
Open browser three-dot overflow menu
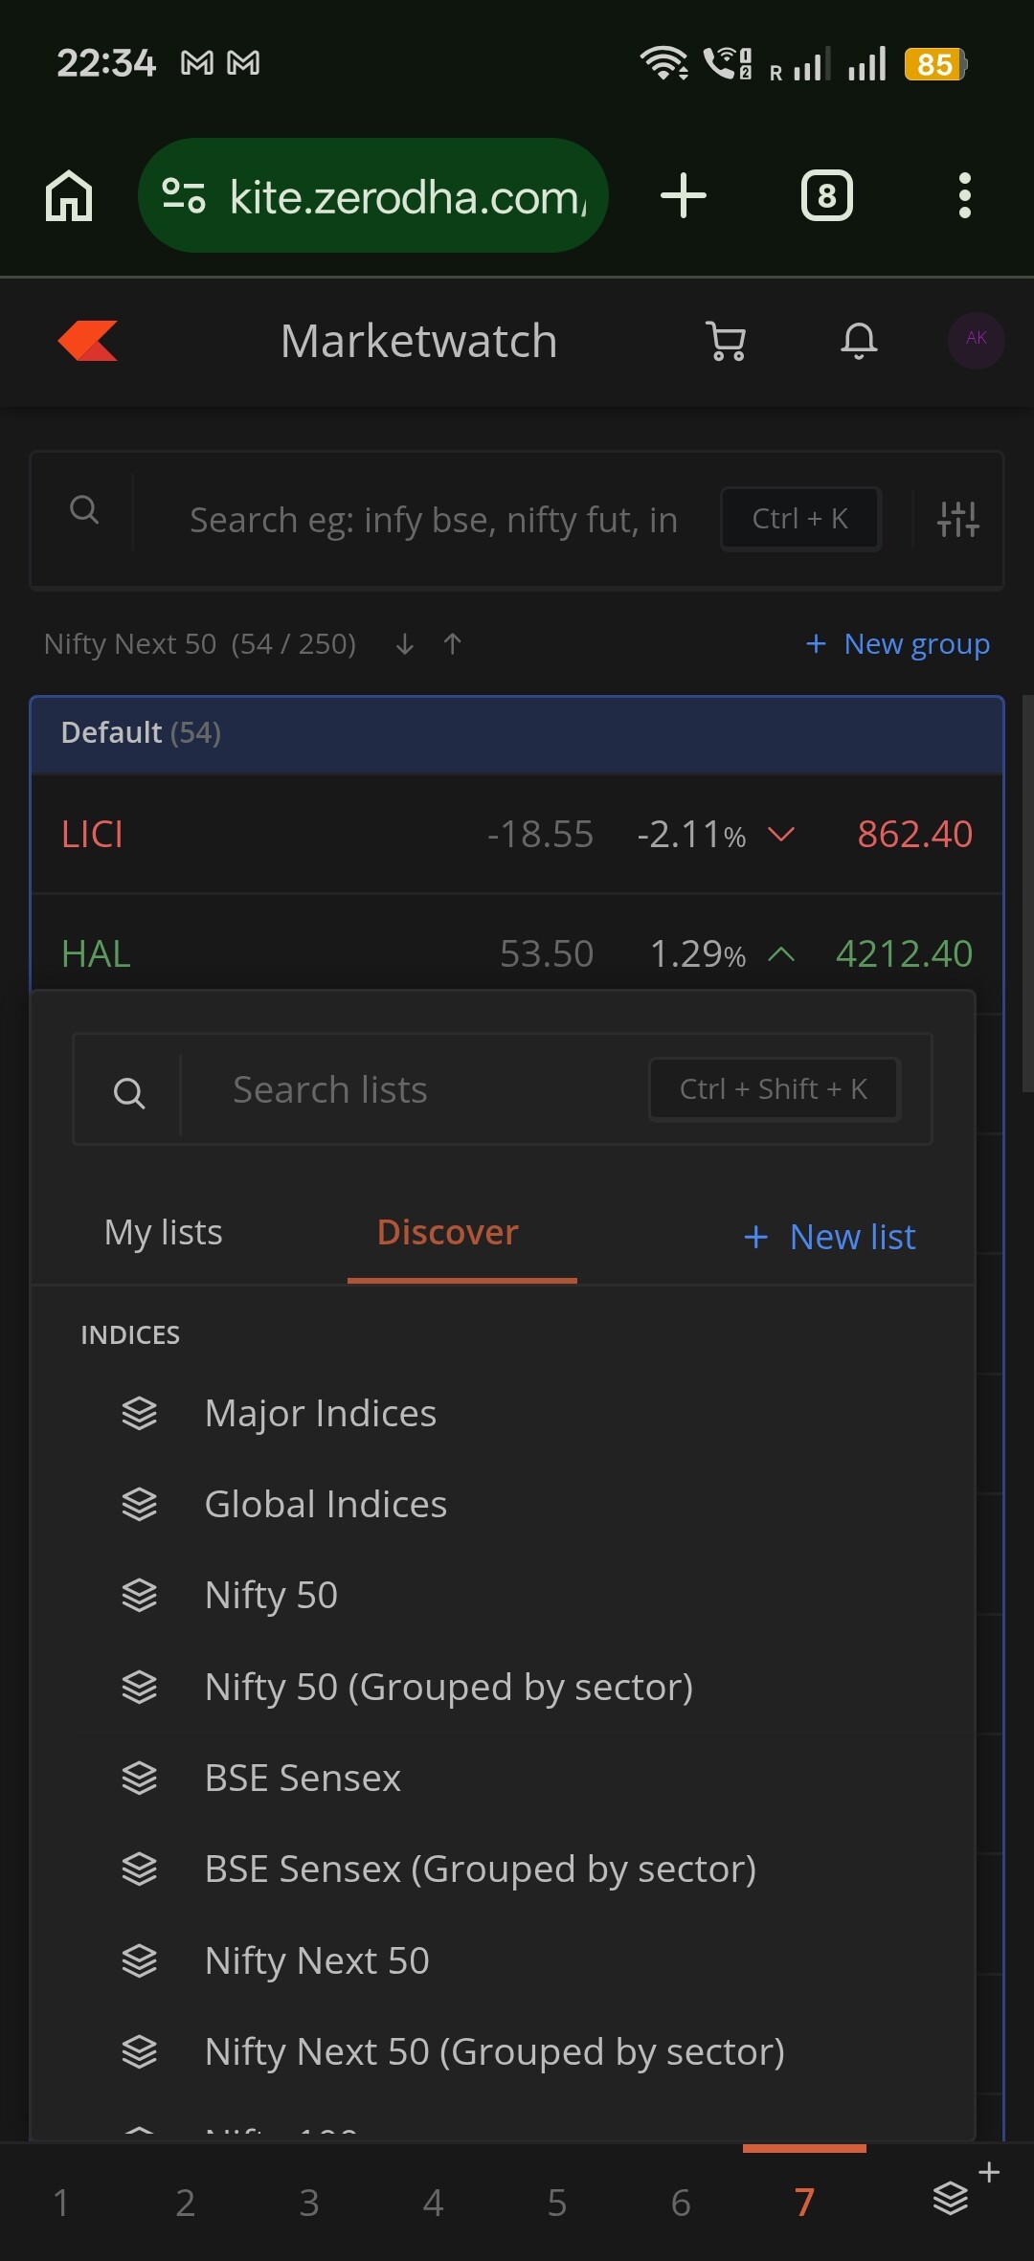click(x=964, y=196)
